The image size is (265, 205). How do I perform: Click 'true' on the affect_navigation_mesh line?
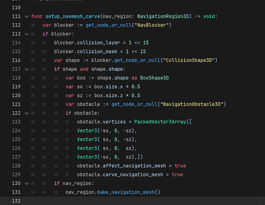(180, 166)
